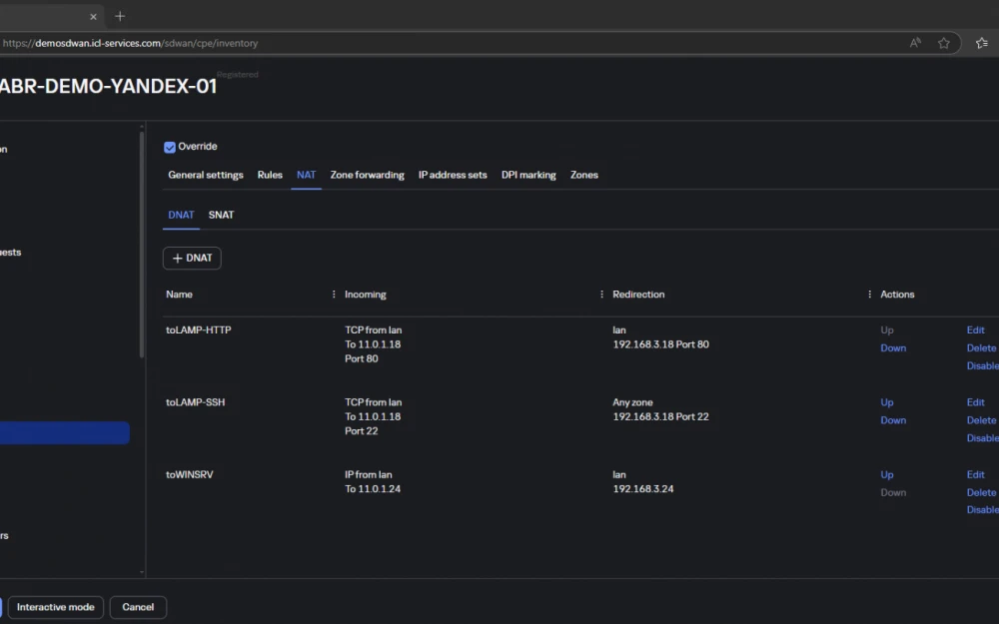Select the SNAT sub-tab

(221, 215)
